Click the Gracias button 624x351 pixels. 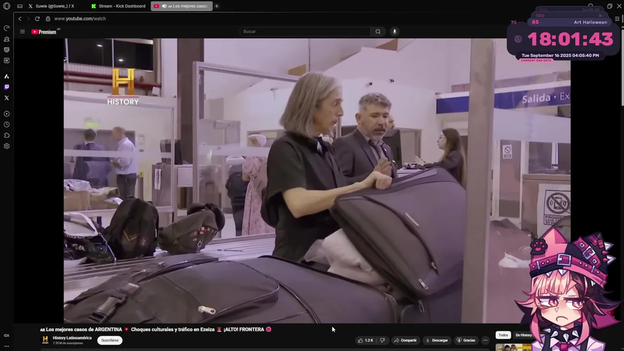point(466,340)
